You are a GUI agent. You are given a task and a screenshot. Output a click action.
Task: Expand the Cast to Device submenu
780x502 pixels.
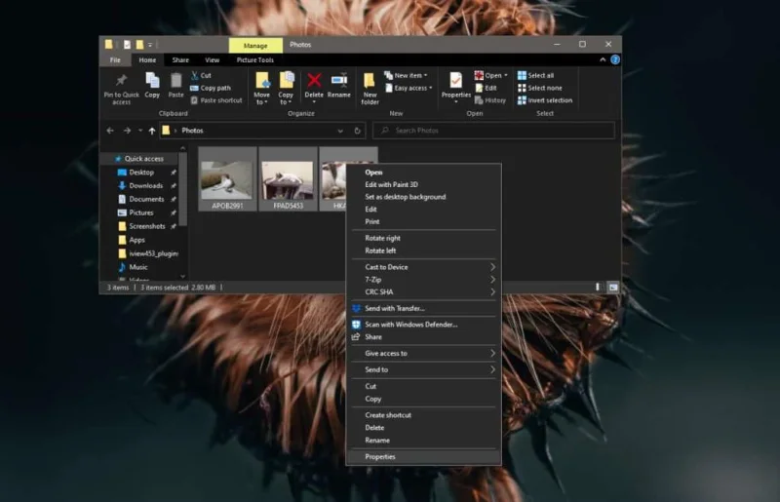coord(424,267)
